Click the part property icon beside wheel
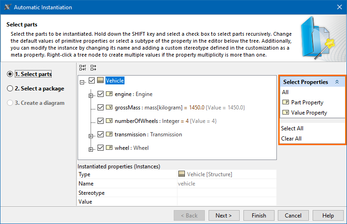The height and width of the screenshot is (224, 347). [109, 147]
